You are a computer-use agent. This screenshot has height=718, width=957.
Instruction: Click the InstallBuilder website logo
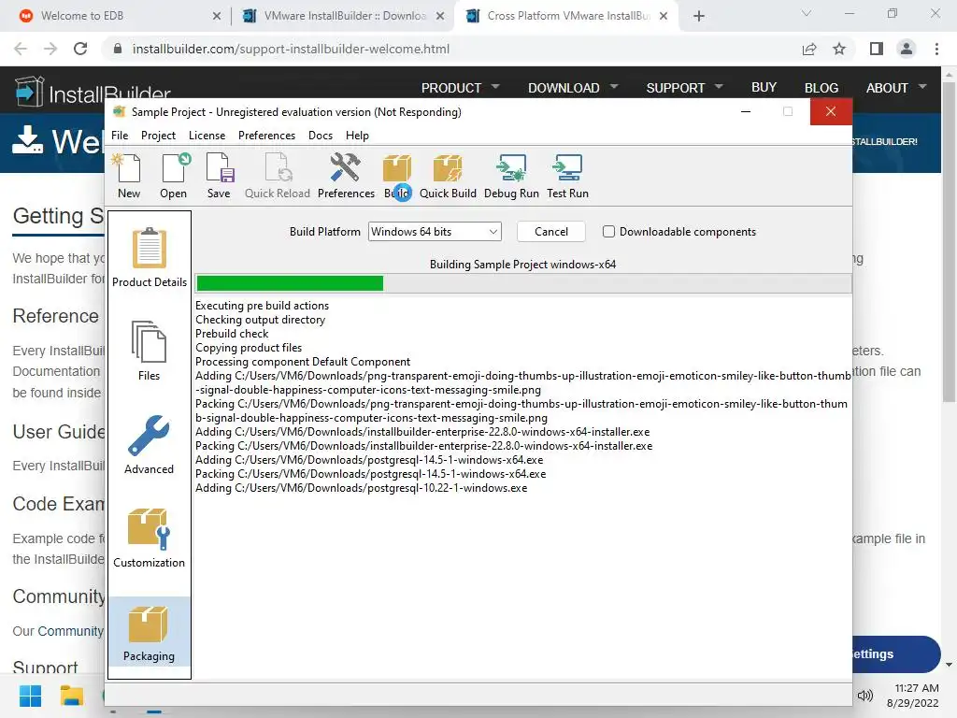pyautogui.click(x=92, y=92)
